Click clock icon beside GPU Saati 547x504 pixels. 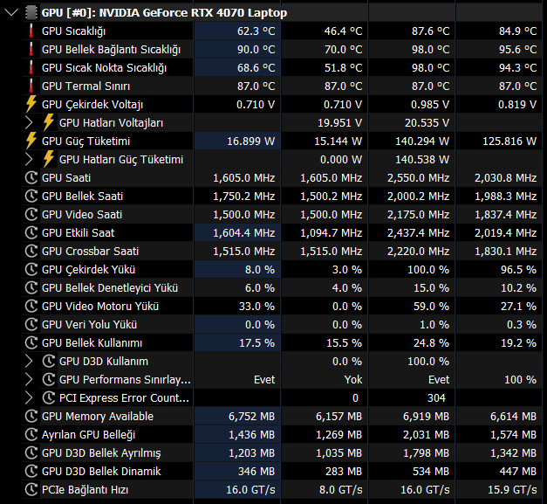(x=31, y=178)
